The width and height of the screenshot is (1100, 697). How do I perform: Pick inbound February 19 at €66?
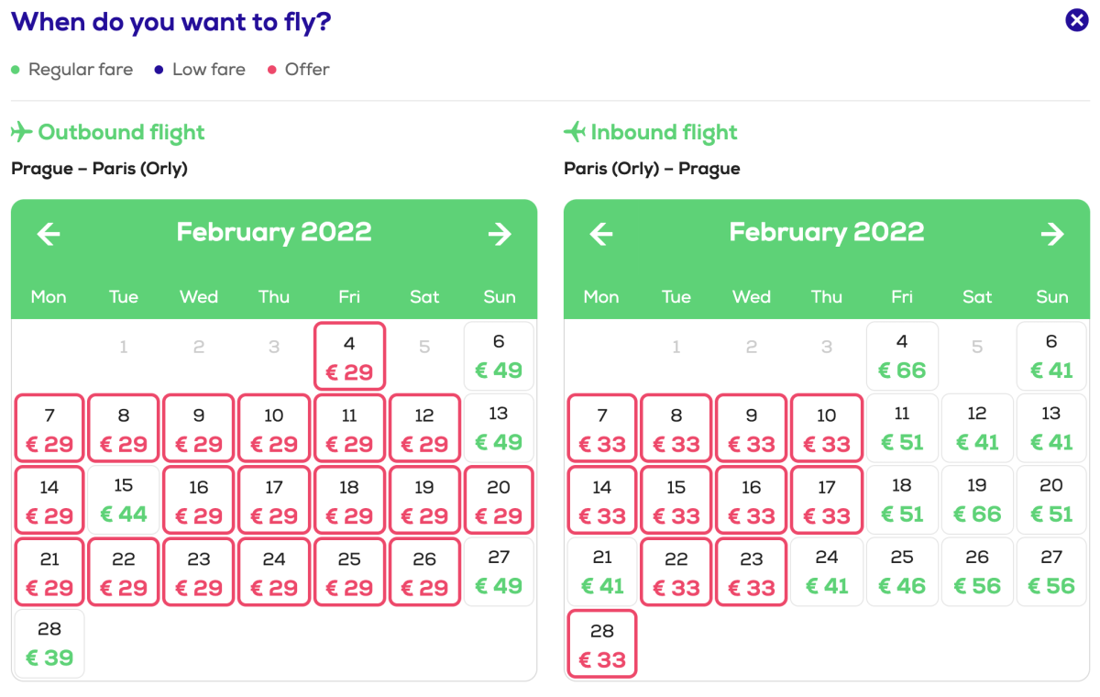pos(977,500)
